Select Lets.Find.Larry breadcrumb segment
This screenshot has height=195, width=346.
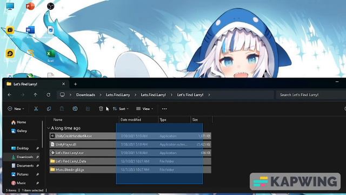(x=118, y=95)
